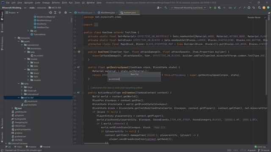Screen dimensions: 271x152
Task: Open the Build menu
Action: pos(64,3)
